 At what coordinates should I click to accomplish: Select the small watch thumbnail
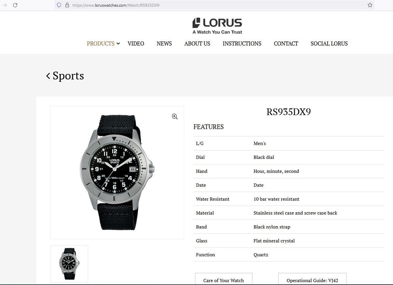click(x=69, y=264)
